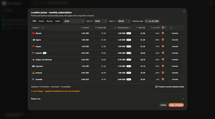Click the Cancel button
Screen dimensions: 215x119
163,105
